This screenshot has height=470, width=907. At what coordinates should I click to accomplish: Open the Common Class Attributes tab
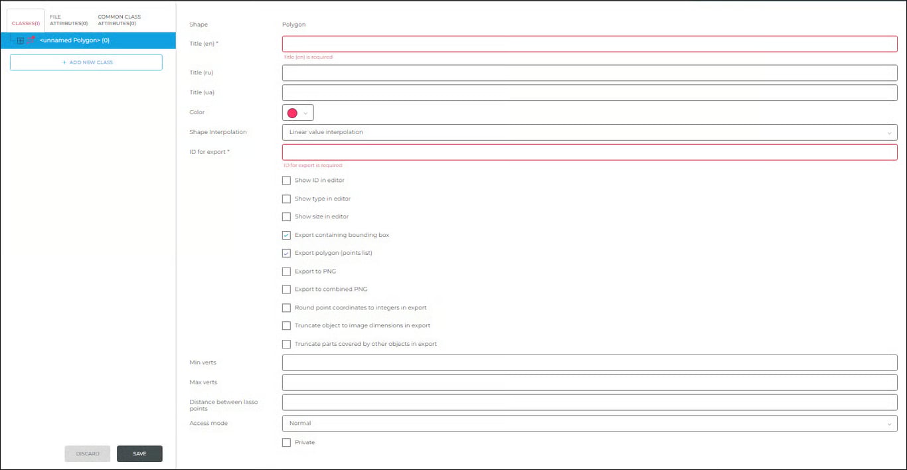(x=120, y=19)
